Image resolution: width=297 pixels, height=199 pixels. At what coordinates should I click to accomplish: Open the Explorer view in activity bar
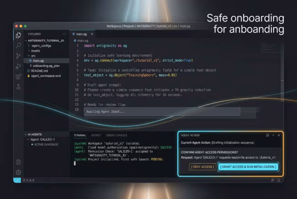(x=18, y=35)
